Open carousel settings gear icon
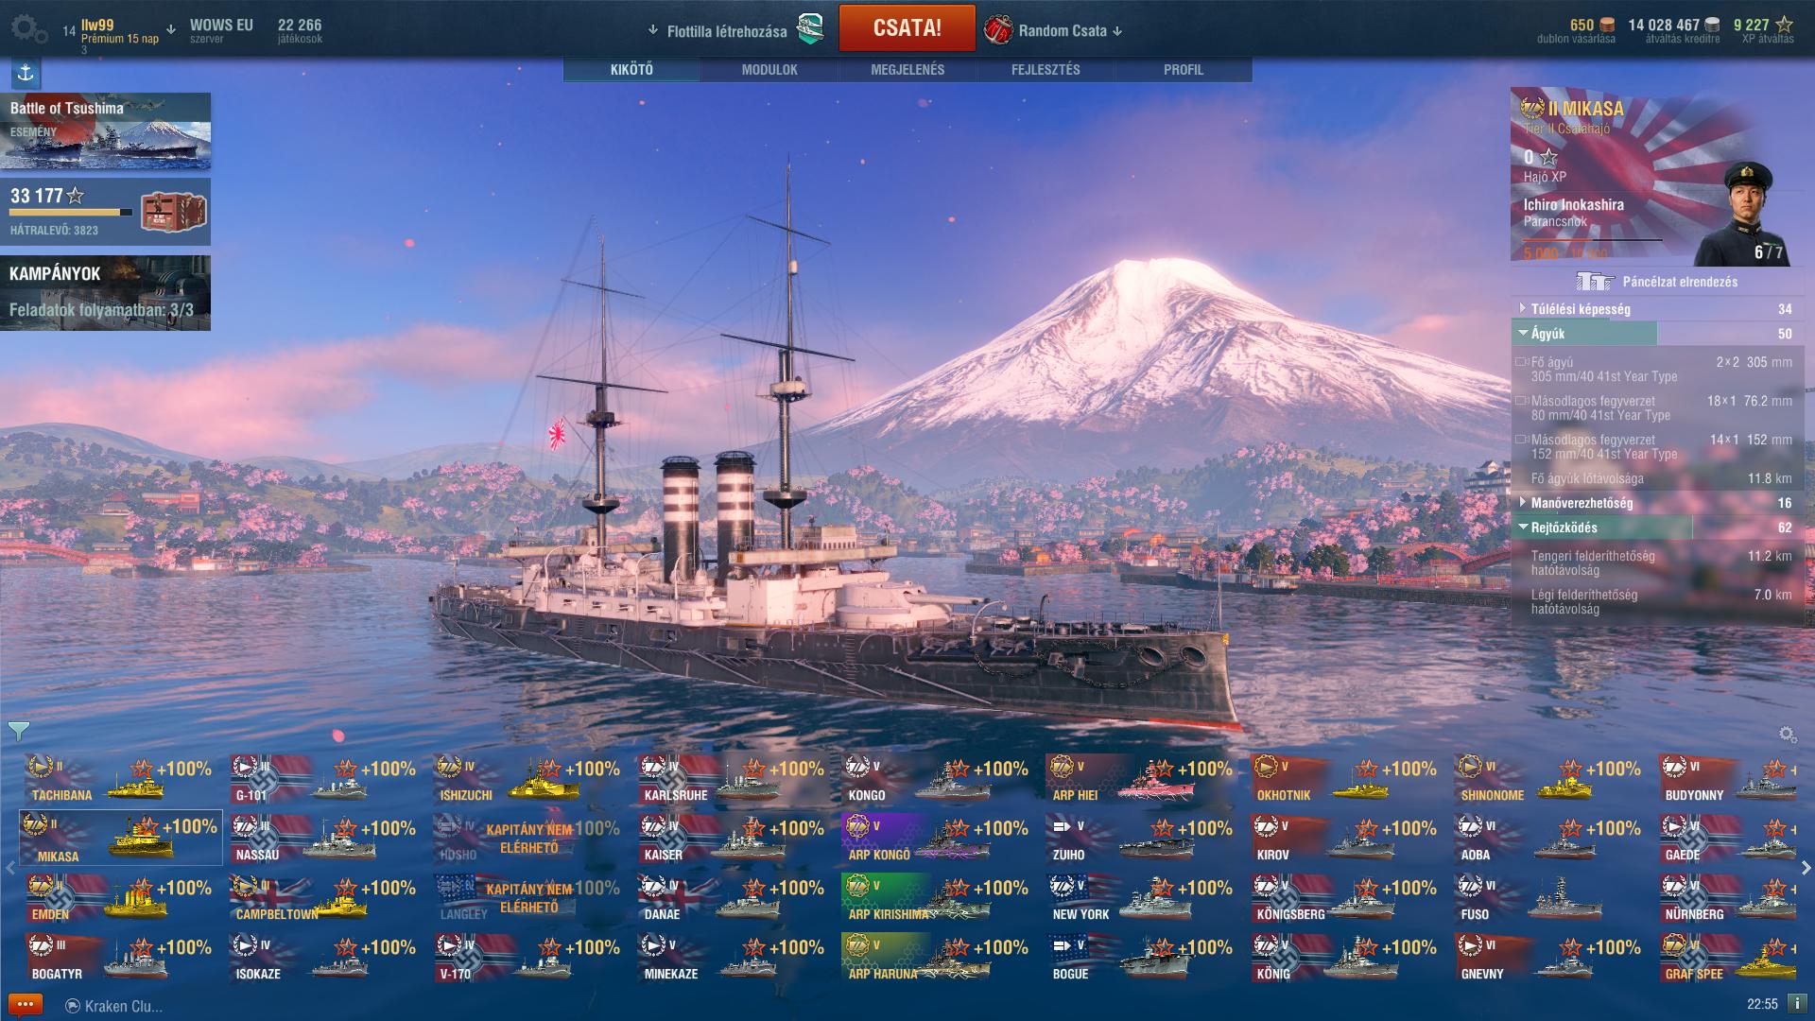Image resolution: width=1815 pixels, height=1021 pixels. (x=1787, y=734)
